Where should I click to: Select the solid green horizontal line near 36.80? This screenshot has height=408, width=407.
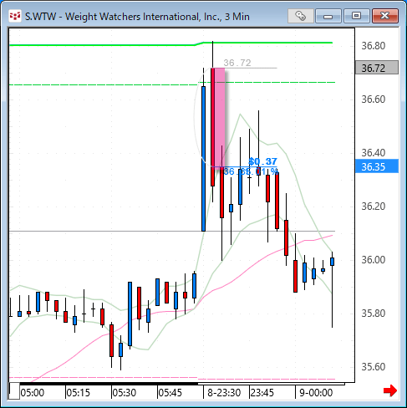coord(170,43)
